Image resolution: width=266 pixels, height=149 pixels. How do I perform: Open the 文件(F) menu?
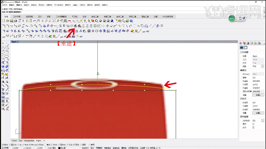(5, 5)
